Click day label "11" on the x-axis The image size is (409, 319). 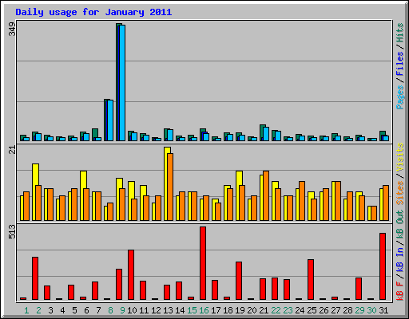(144, 310)
